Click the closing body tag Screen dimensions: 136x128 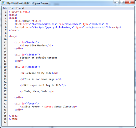(14, 116)
